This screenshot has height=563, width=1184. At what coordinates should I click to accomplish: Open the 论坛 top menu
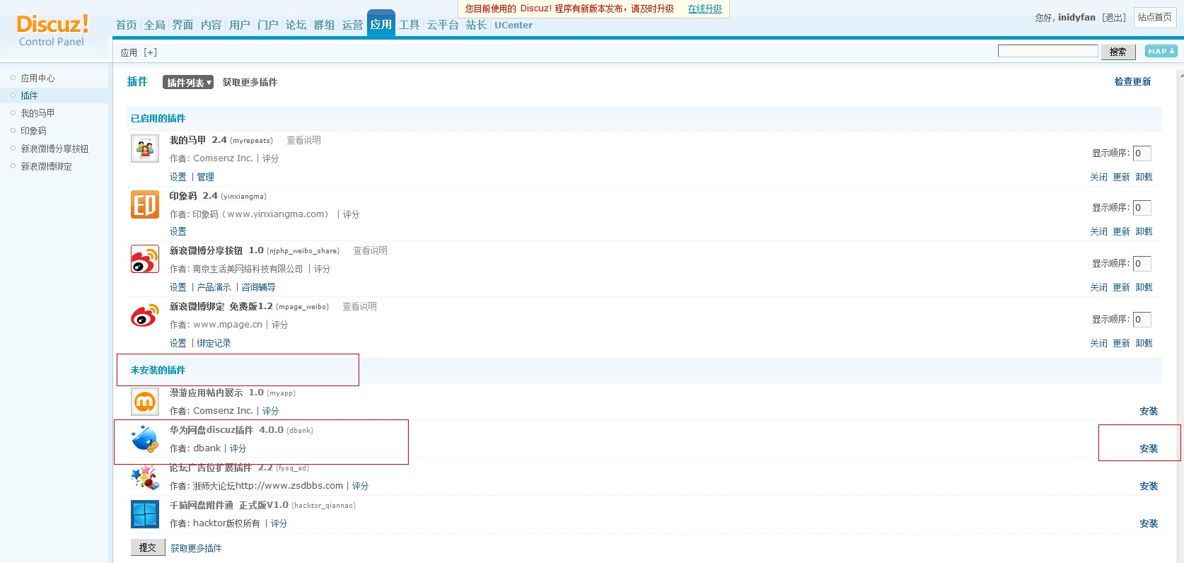tap(296, 25)
